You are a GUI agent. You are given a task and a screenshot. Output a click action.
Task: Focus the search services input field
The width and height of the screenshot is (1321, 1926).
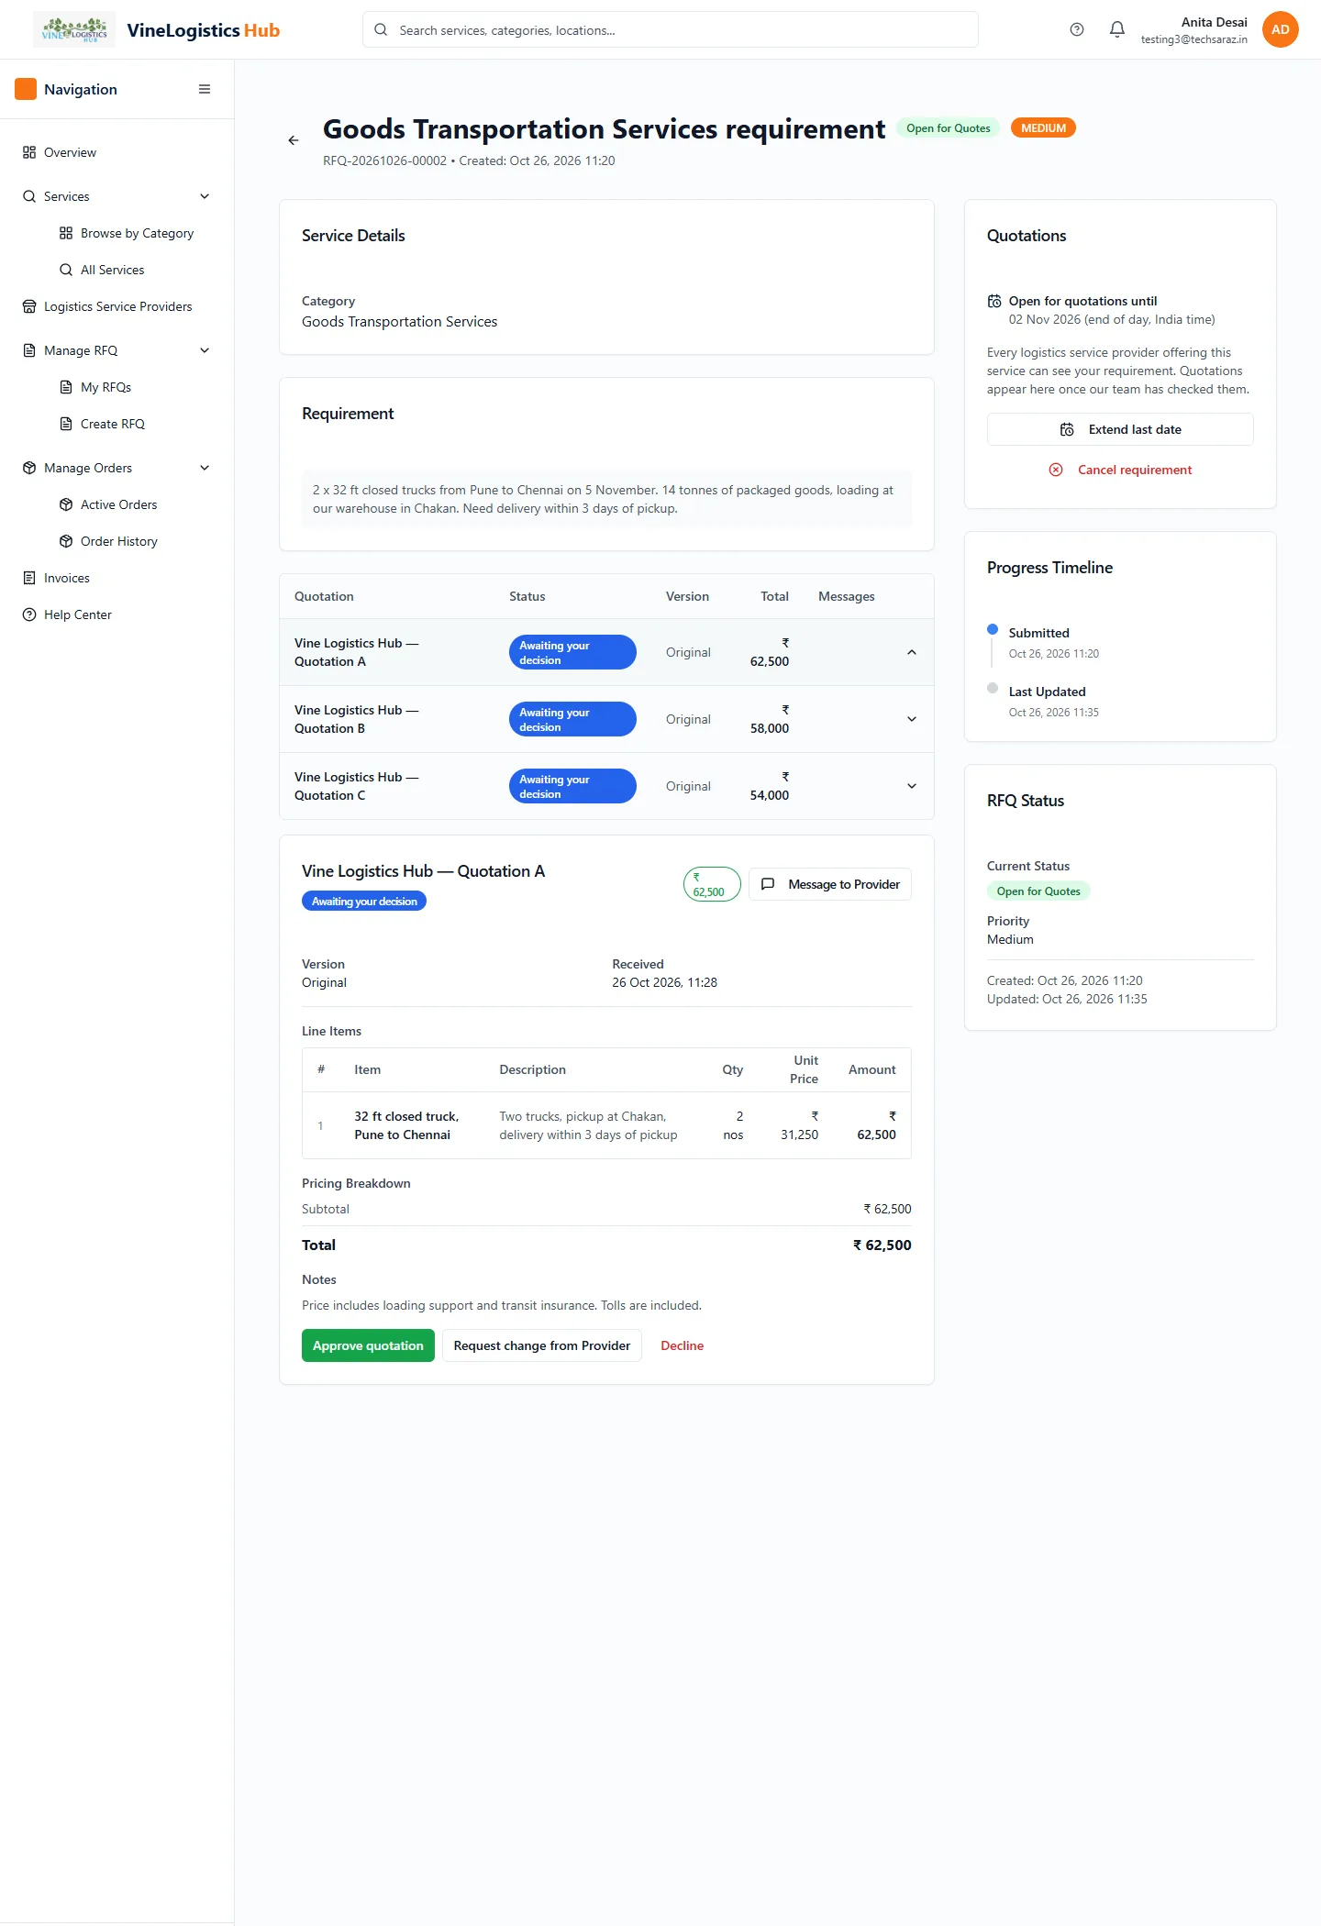[671, 29]
